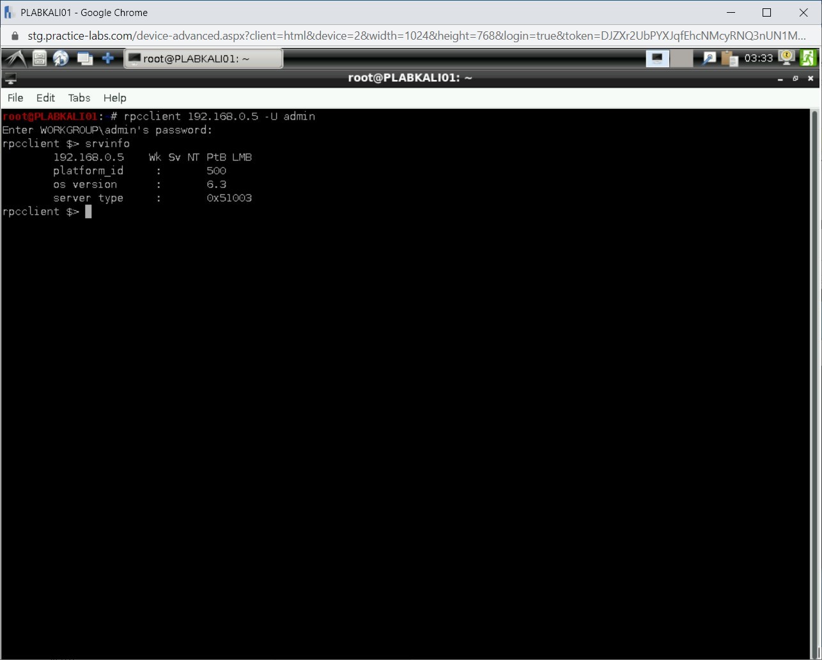Open the terminal Help menu
This screenshot has width=822, height=660.
tap(115, 98)
